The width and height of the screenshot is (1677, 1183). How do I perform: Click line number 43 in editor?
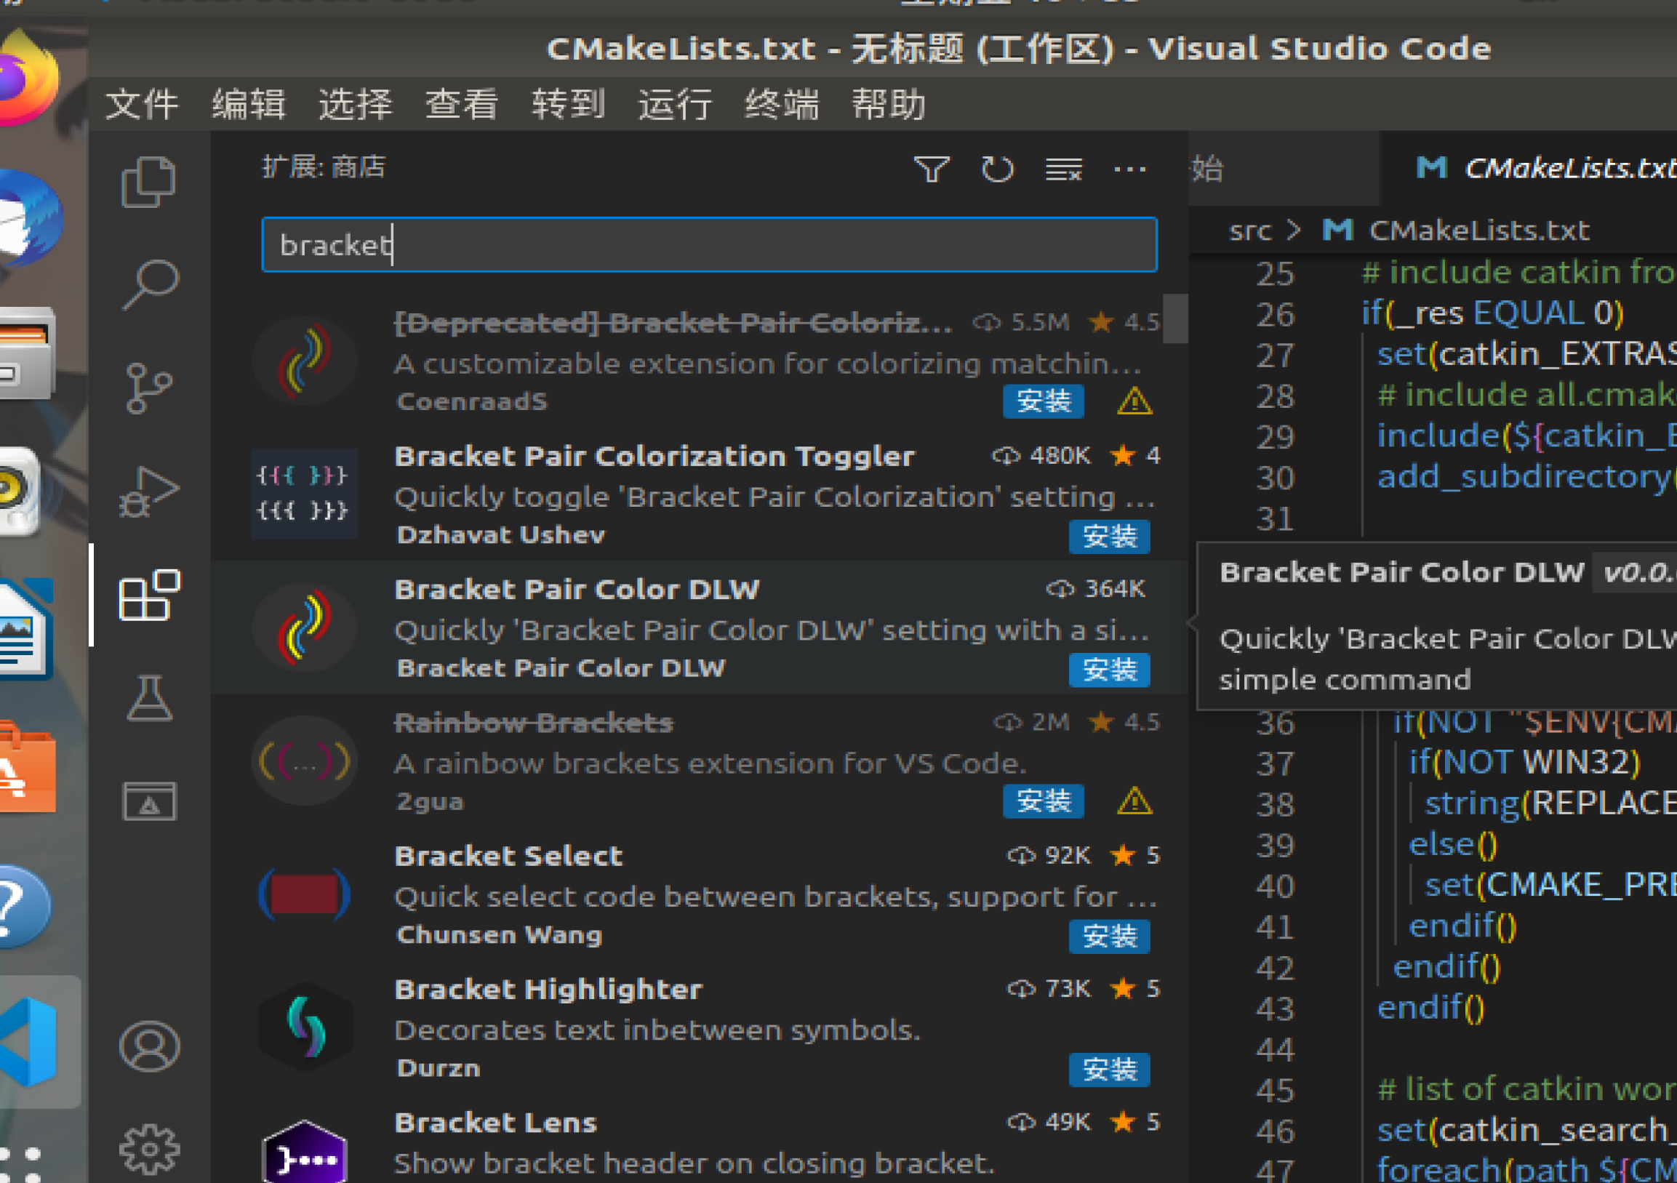point(1275,1009)
